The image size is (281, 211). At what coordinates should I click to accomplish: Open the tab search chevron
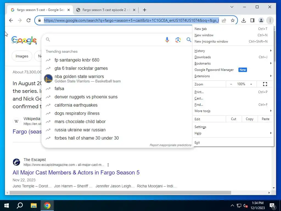(x=232, y=7)
